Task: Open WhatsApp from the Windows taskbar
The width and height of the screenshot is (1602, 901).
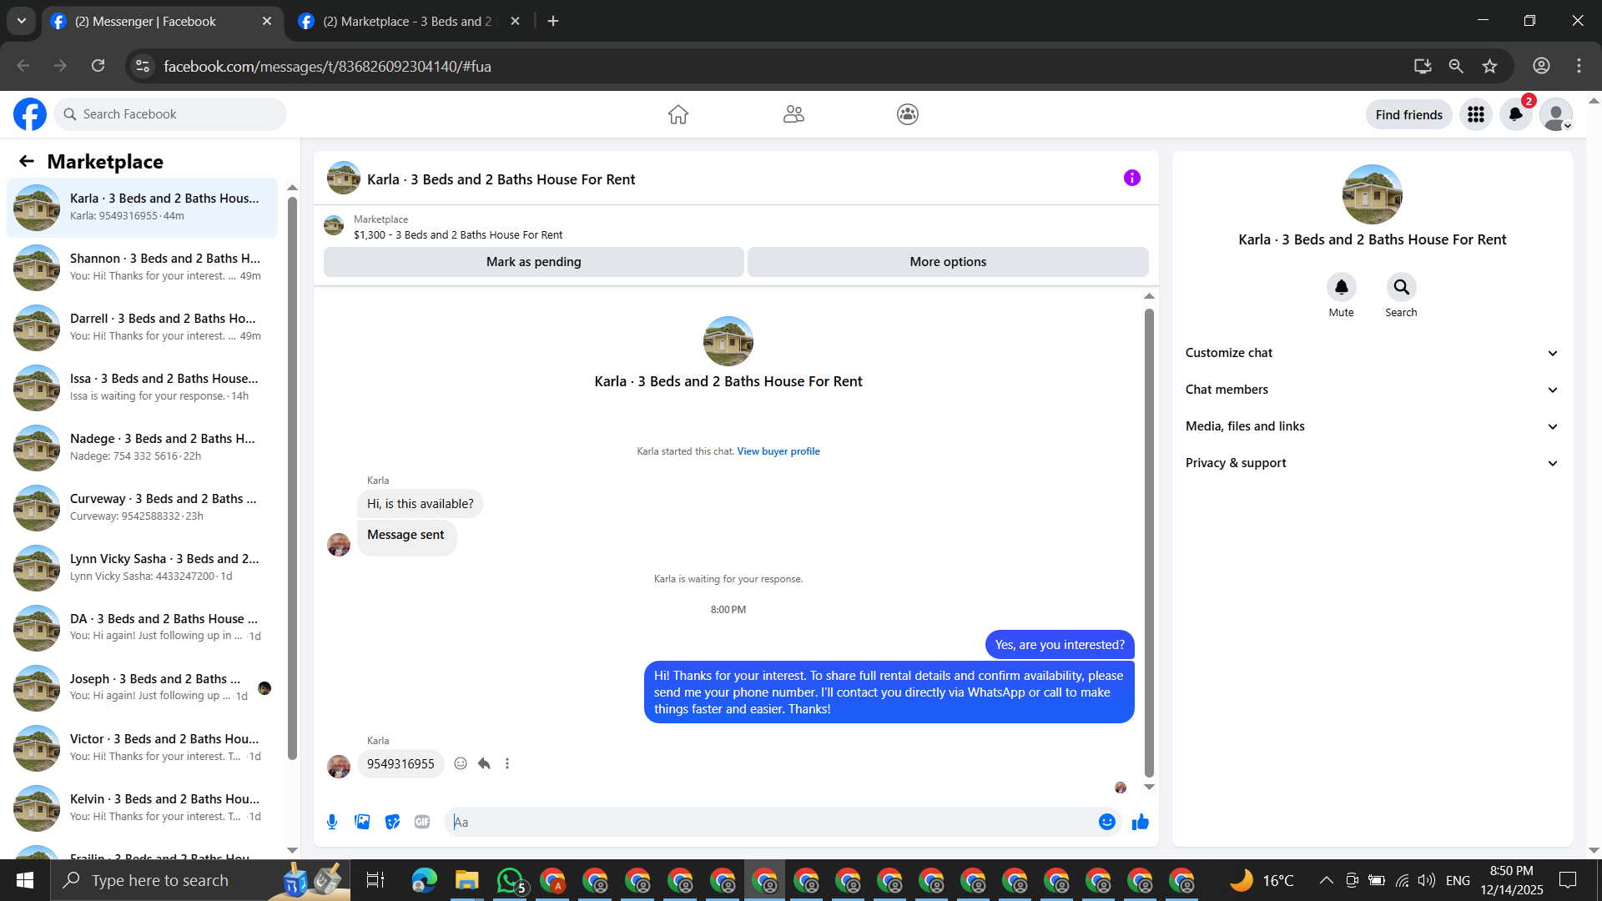Action: tap(509, 880)
